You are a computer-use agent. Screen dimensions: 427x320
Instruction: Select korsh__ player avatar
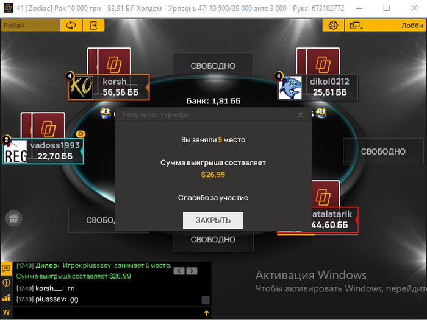[81, 88]
